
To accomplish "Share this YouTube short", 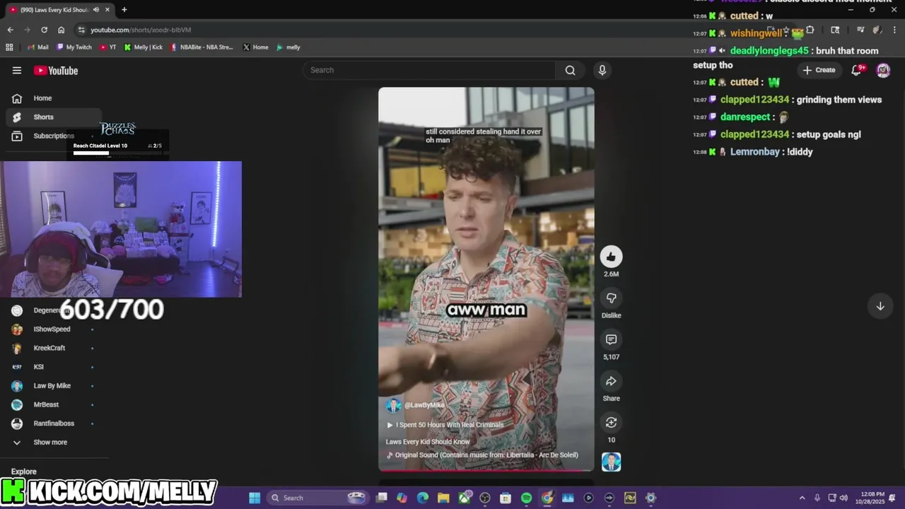I will pos(612,382).
